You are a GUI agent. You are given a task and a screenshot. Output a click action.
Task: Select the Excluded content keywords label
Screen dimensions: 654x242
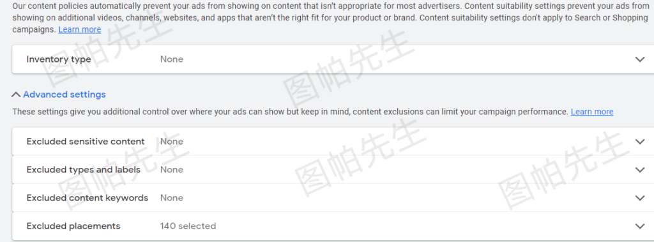point(87,198)
